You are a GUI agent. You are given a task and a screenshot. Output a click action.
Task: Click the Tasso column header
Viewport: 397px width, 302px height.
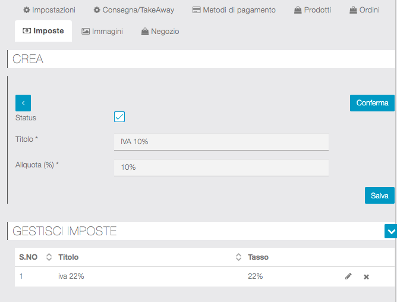tap(258, 257)
